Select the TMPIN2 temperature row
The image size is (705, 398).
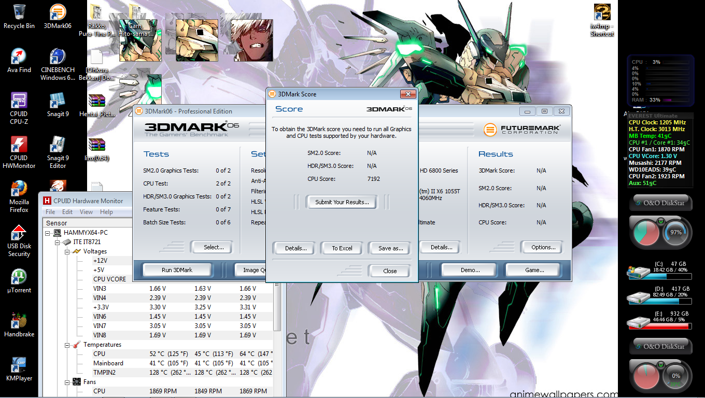(x=182, y=373)
